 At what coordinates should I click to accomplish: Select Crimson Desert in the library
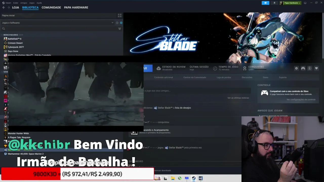point(15,43)
